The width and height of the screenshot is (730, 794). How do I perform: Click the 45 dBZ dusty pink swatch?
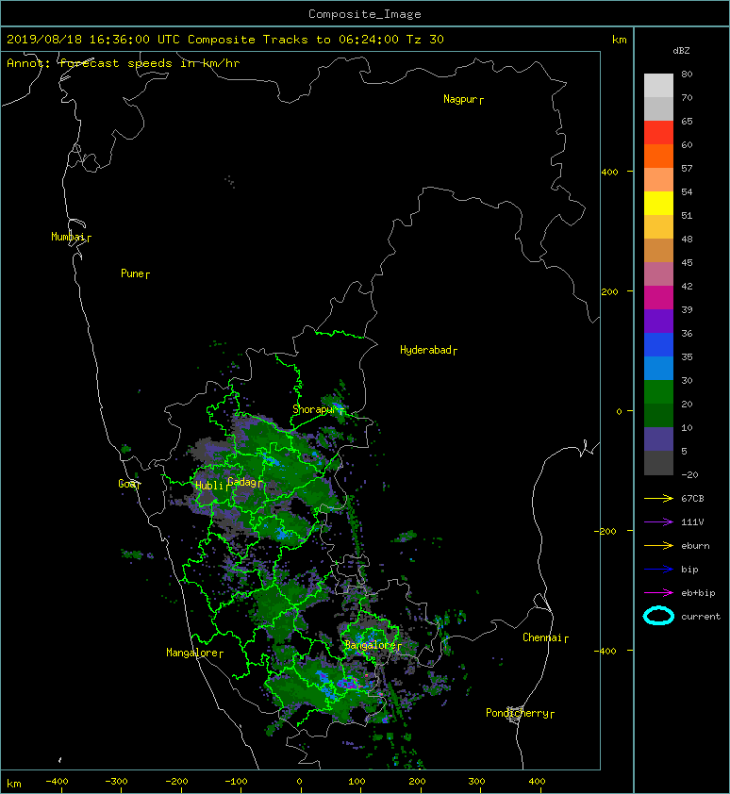click(x=658, y=274)
